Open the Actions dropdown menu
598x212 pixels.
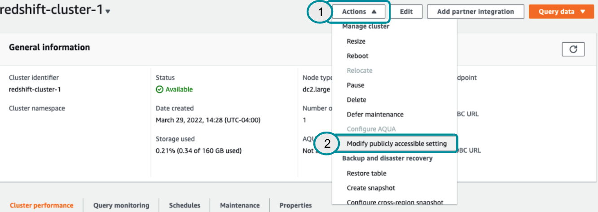tap(359, 12)
